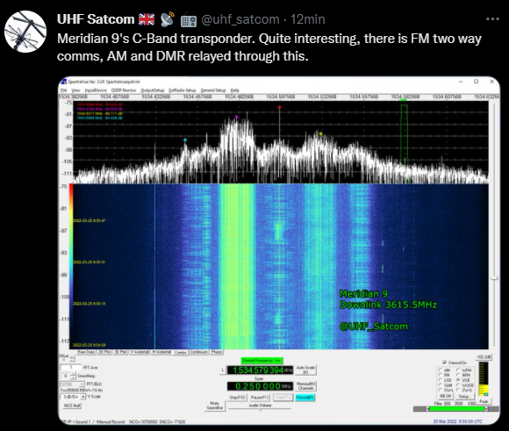Select the magenta peak marker on spectrum
509x431 pixels.
[x=236, y=117]
